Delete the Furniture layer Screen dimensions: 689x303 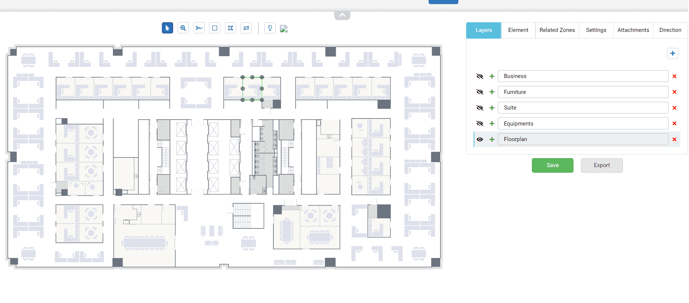[675, 92]
